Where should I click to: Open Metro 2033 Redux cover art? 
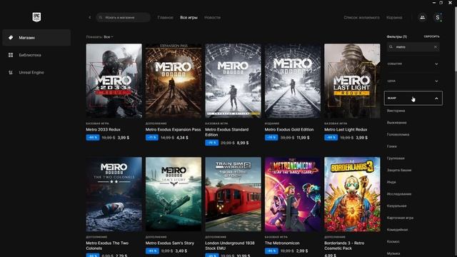tap(114, 81)
